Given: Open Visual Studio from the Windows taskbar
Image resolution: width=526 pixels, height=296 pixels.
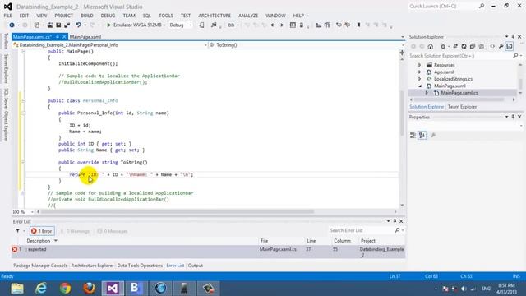Looking at the screenshot, I should tap(113, 289).
